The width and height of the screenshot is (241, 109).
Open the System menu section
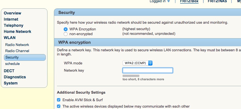(x=11, y=83)
